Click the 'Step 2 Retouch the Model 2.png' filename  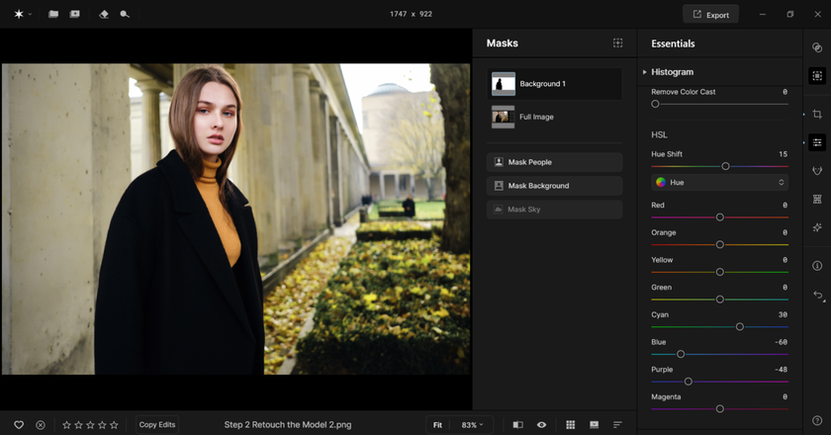288,424
